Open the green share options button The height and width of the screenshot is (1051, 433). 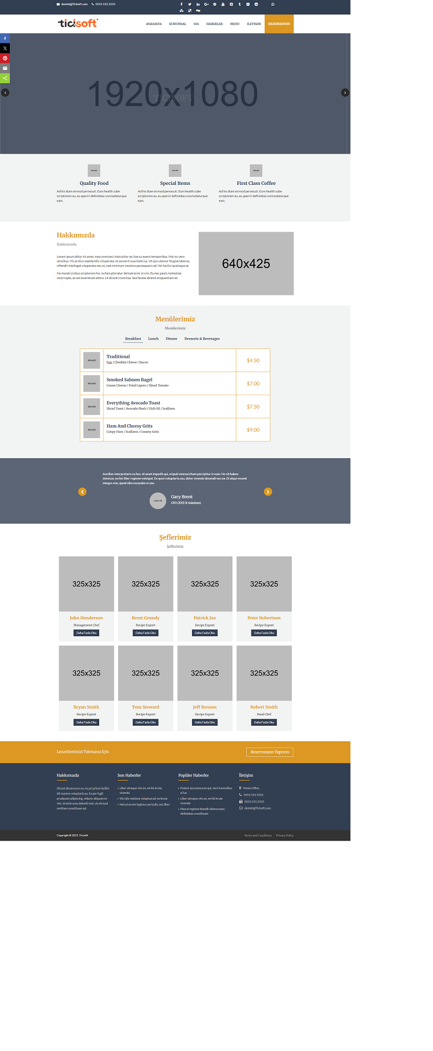pyautogui.click(x=5, y=78)
